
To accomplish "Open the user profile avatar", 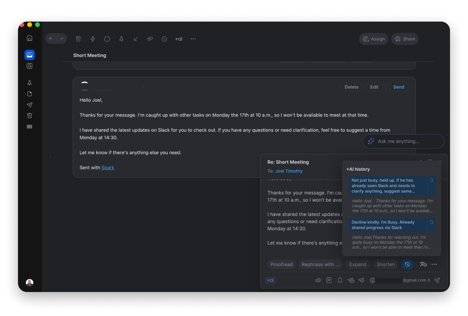I will click(x=29, y=282).
